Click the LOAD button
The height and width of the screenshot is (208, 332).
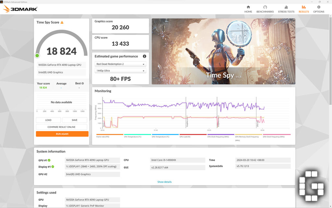tap(48, 120)
